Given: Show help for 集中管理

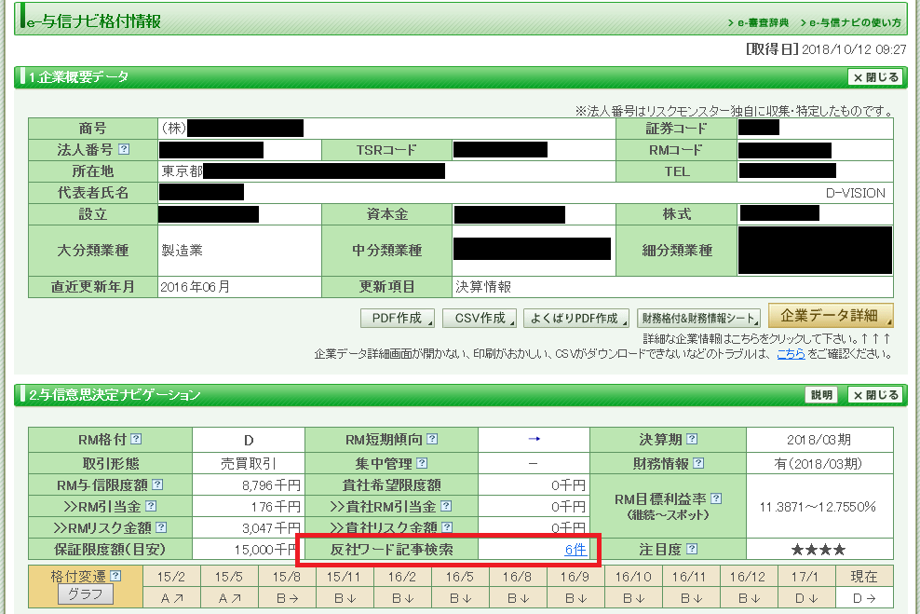Looking at the screenshot, I should pos(422,462).
